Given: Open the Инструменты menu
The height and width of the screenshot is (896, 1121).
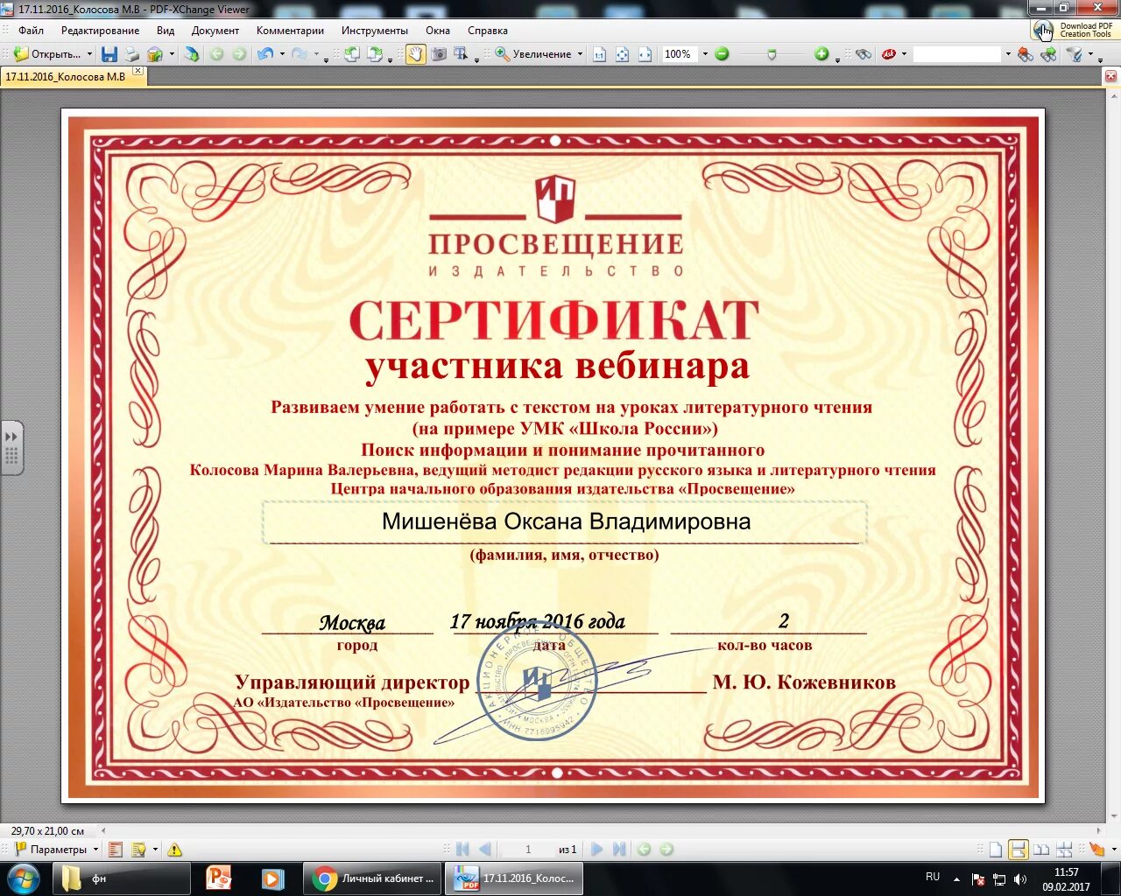Looking at the screenshot, I should 375,31.
